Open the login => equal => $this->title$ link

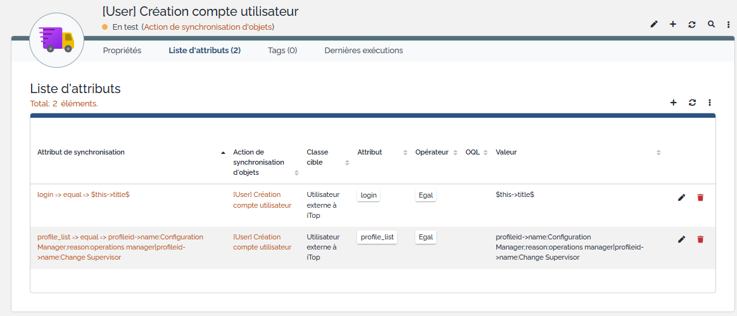(x=84, y=195)
